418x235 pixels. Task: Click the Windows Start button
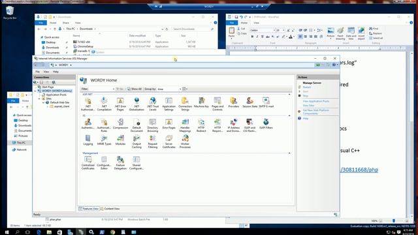tap(7, 232)
